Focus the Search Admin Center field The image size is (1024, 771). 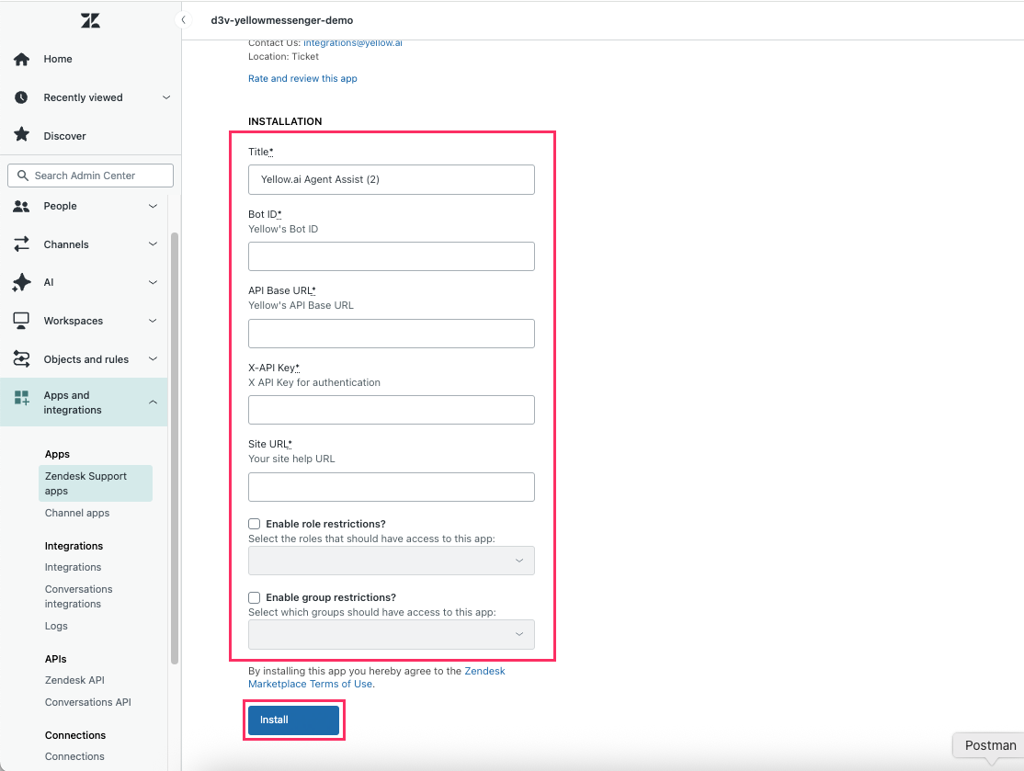pyautogui.click(x=91, y=176)
